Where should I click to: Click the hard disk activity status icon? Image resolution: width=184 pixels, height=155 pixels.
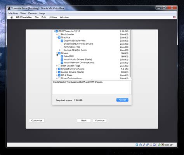tap(137, 145)
